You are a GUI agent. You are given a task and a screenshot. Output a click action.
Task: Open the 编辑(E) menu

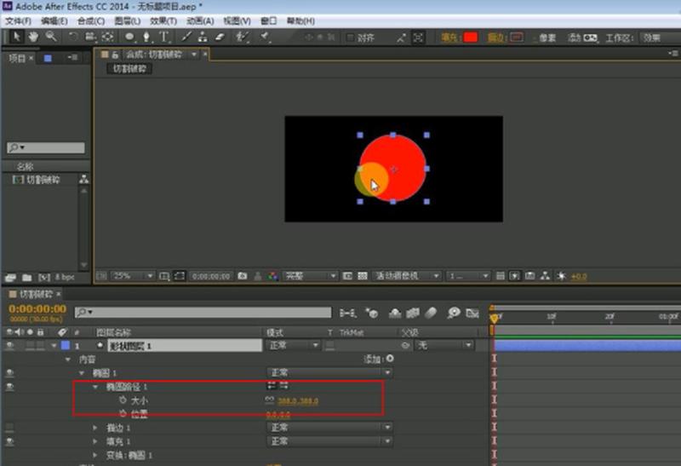[54, 20]
